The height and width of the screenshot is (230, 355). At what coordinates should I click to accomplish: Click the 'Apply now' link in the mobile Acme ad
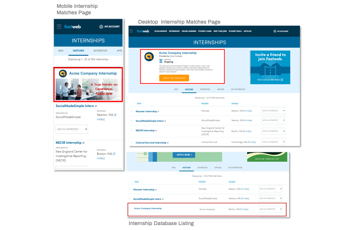(104, 93)
